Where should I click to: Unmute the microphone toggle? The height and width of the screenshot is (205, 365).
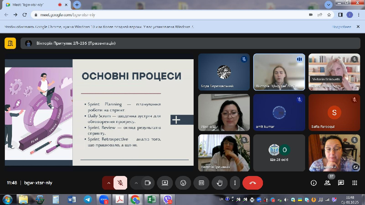pos(120,183)
